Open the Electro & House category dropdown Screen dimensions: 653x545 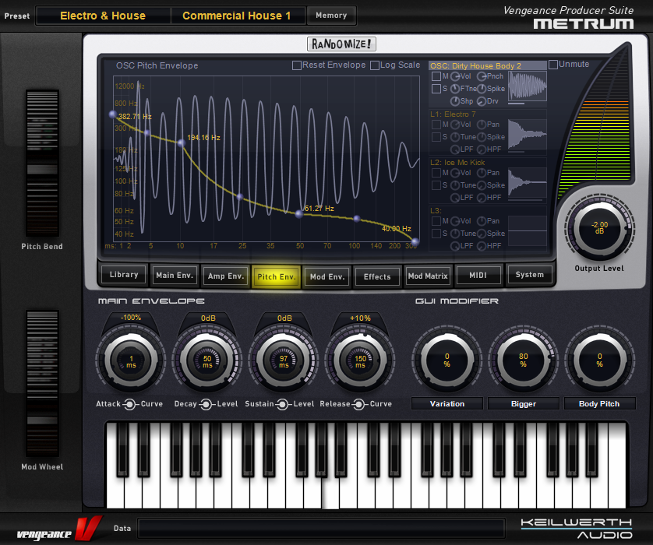(x=102, y=16)
